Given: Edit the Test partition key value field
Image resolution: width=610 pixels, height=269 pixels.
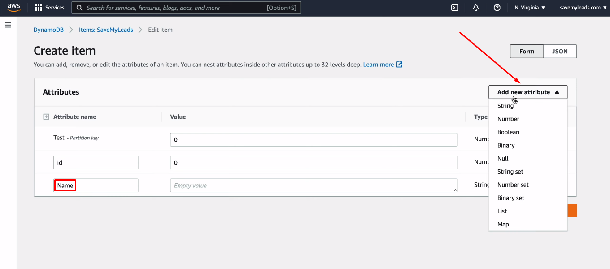Looking at the screenshot, I should 314,139.
